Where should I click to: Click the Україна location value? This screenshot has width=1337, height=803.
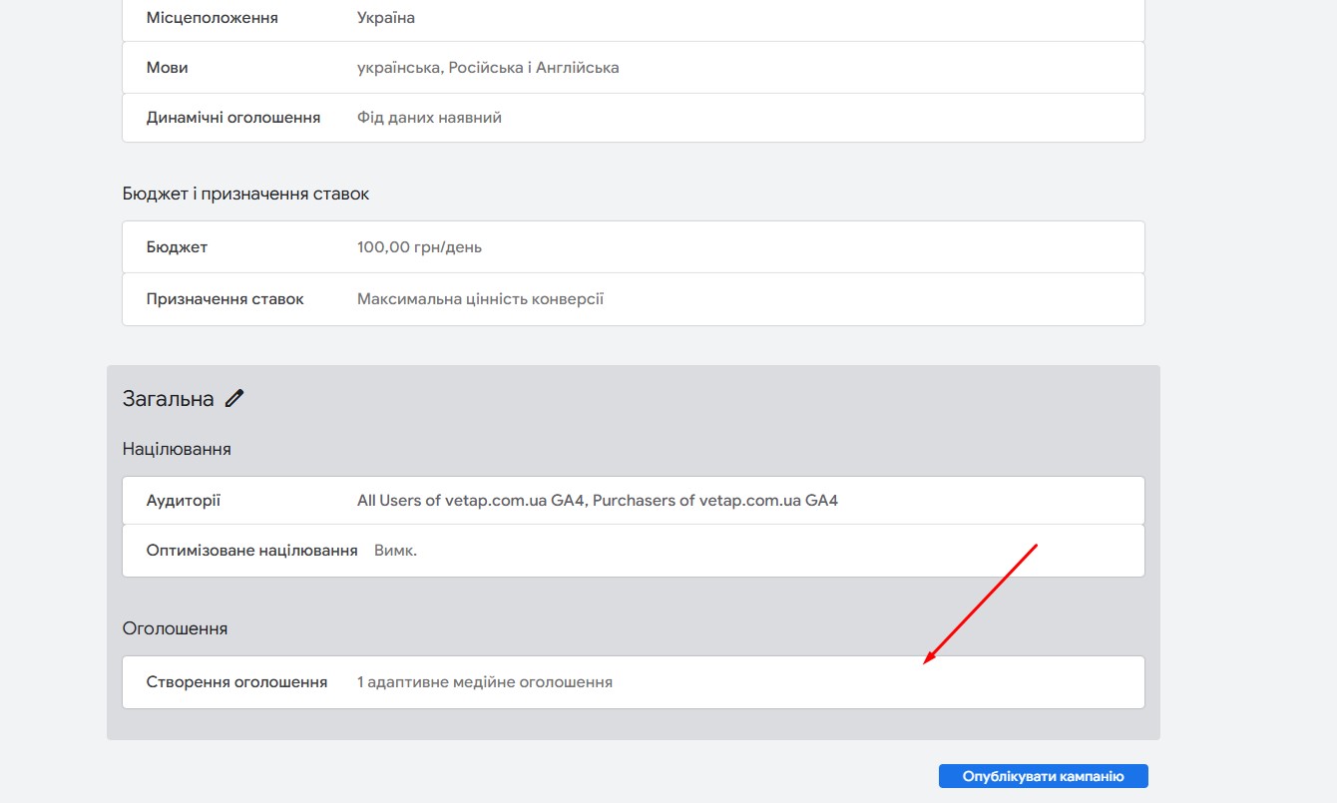pos(385,18)
